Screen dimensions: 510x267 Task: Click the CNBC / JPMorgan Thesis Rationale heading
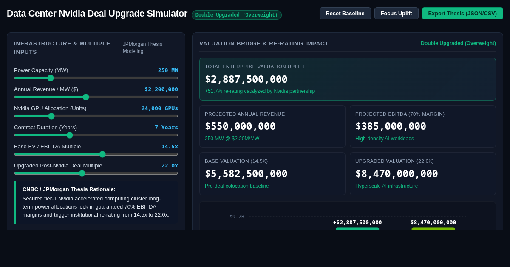click(69, 189)
